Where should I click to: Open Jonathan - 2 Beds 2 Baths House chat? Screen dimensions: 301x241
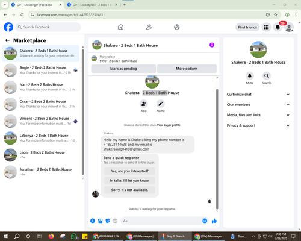pyautogui.click(x=40, y=172)
